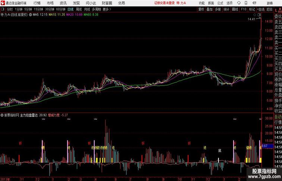This screenshot has width=282, height=181.
Task: Click the 叠加 overlay button
Action: coord(210,9)
